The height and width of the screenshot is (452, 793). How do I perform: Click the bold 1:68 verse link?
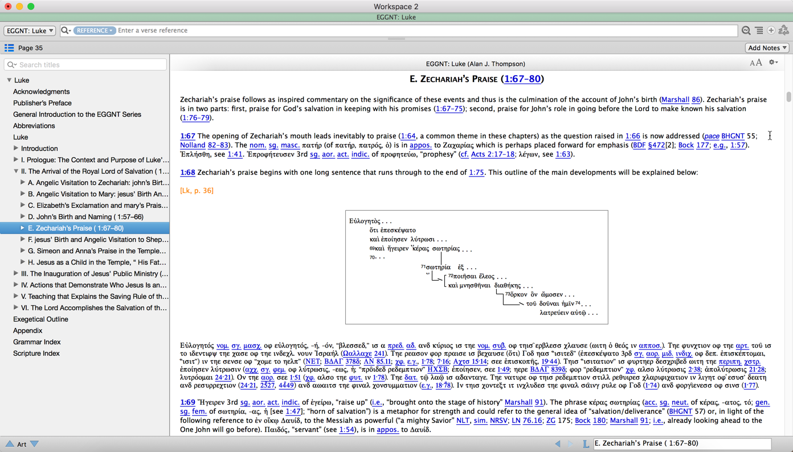(187, 172)
